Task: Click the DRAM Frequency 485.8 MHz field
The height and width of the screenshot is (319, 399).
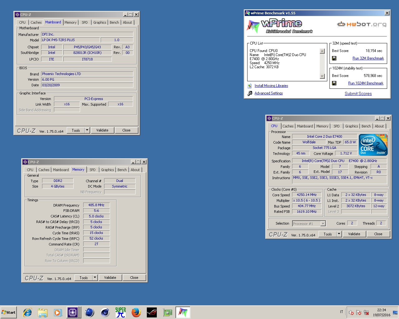Action: point(96,205)
